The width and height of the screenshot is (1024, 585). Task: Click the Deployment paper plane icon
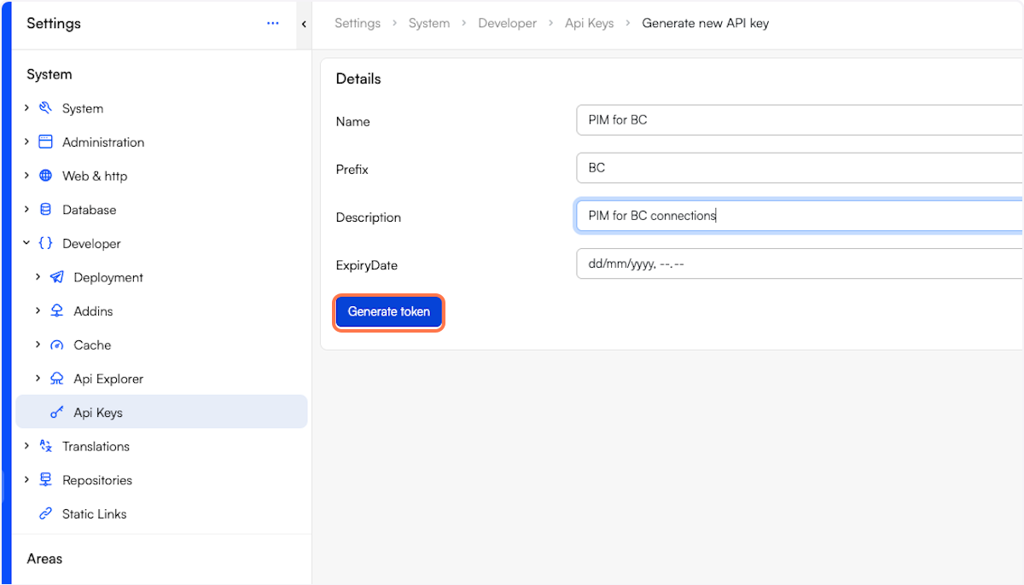[x=57, y=277]
